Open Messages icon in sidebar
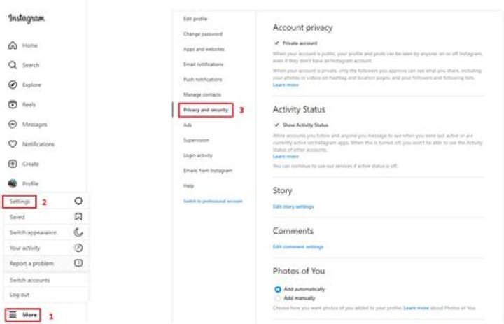 point(13,125)
